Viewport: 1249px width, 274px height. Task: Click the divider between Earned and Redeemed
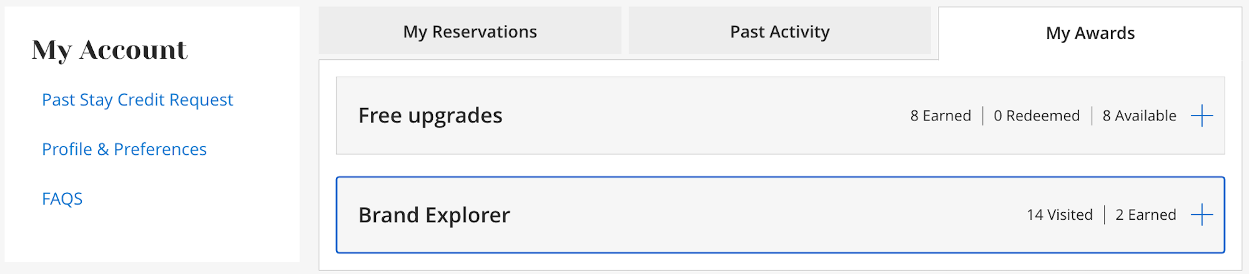click(x=983, y=115)
